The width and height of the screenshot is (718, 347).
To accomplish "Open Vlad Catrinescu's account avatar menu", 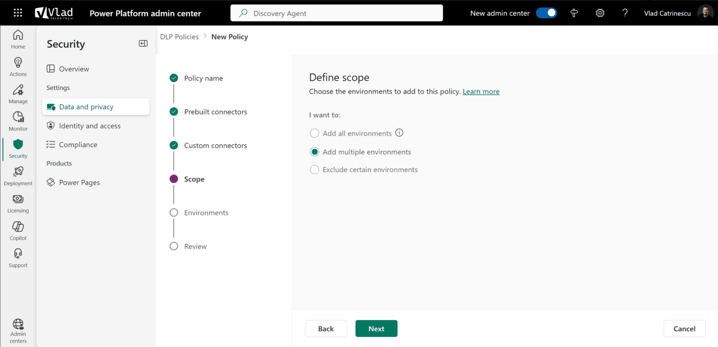I will point(705,13).
